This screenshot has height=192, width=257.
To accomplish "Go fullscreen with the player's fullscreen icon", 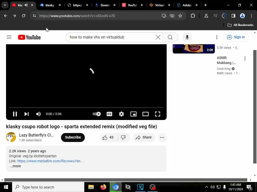I will [158, 114].
